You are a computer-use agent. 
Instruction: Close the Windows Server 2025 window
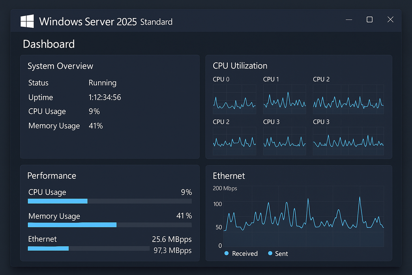390,20
